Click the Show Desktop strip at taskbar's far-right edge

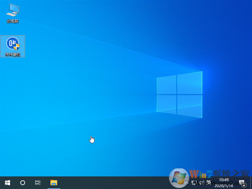click(x=251, y=183)
